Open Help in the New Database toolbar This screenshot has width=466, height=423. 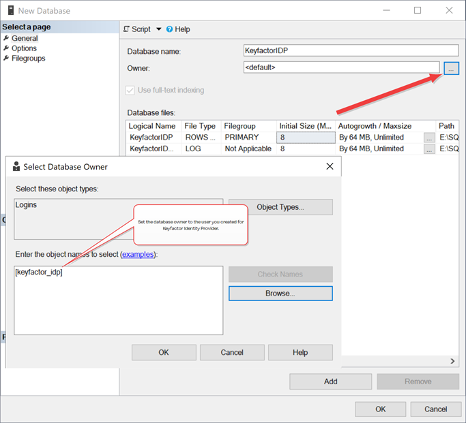178,29
